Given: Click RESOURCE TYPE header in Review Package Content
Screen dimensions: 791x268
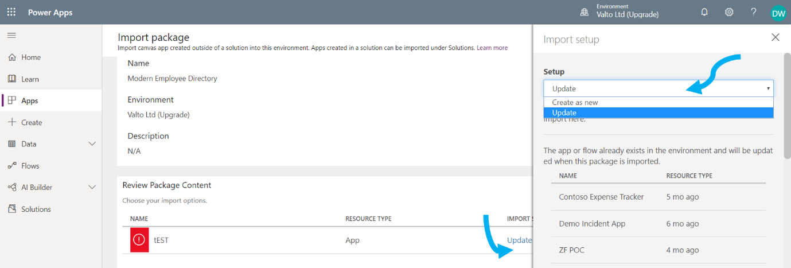Looking at the screenshot, I should [368, 219].
